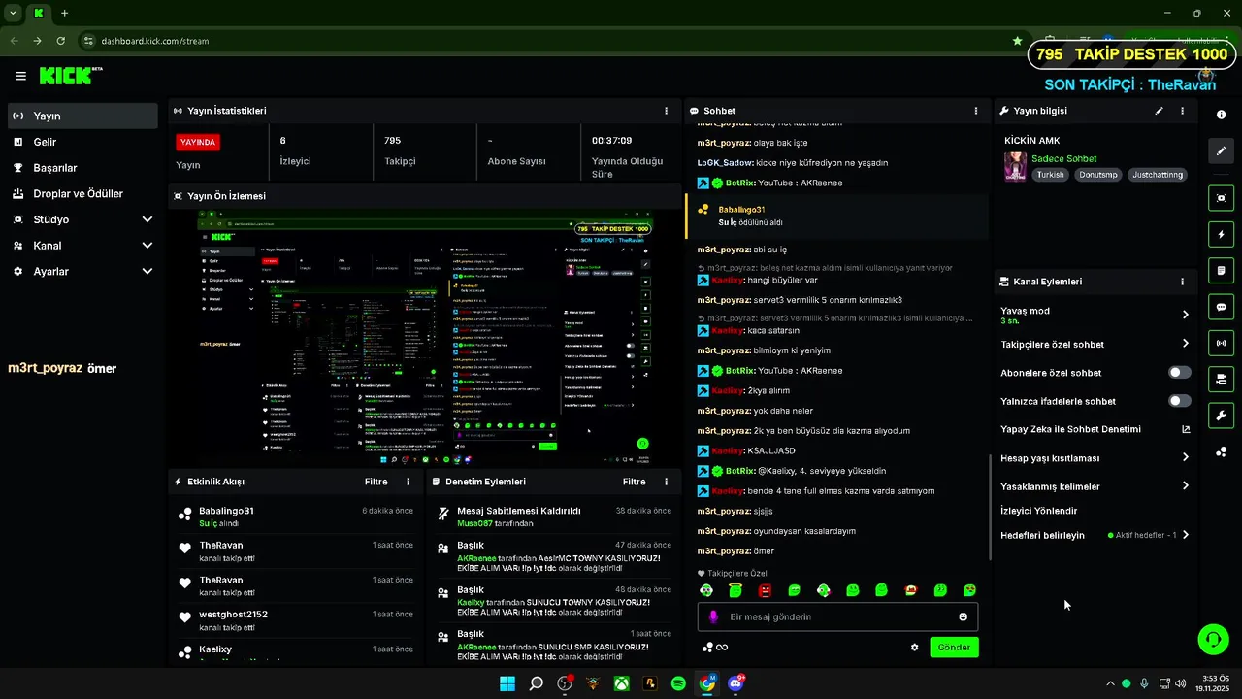The width and height of the screenshot is (1242, 699).
Task: Toggle the lightning activity feed widget icon
Action: coord(1221,234)
